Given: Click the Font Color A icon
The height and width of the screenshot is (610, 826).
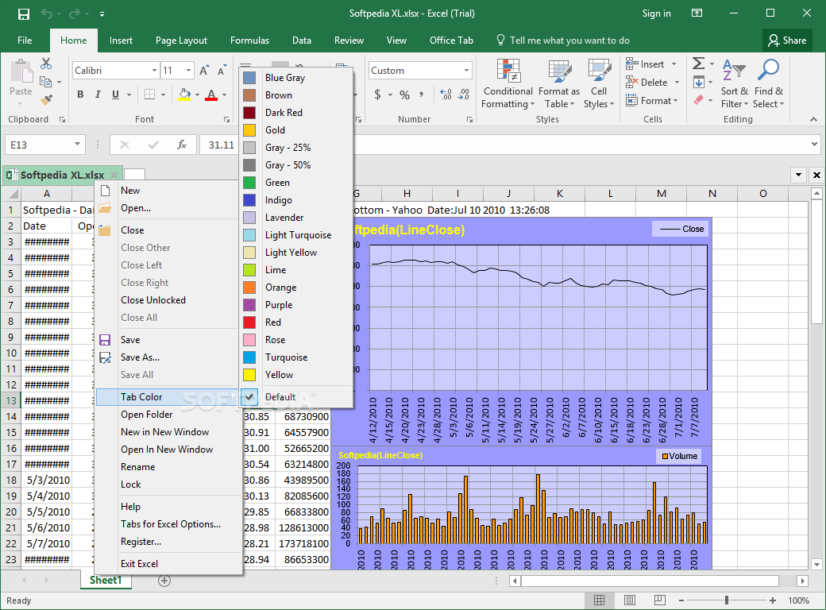Looking at the screenshot, I should tap(211, 95).
